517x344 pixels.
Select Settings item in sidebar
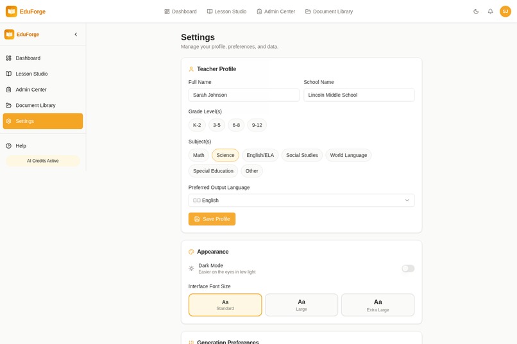click(x=43, y=121)
